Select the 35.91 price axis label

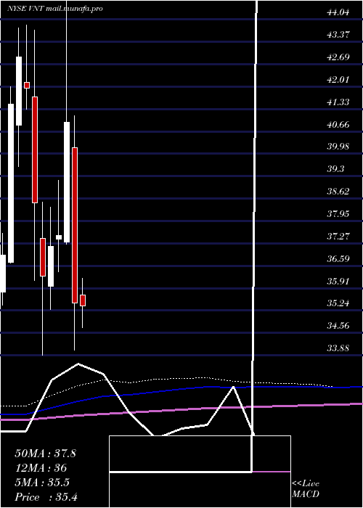[338, 282]
